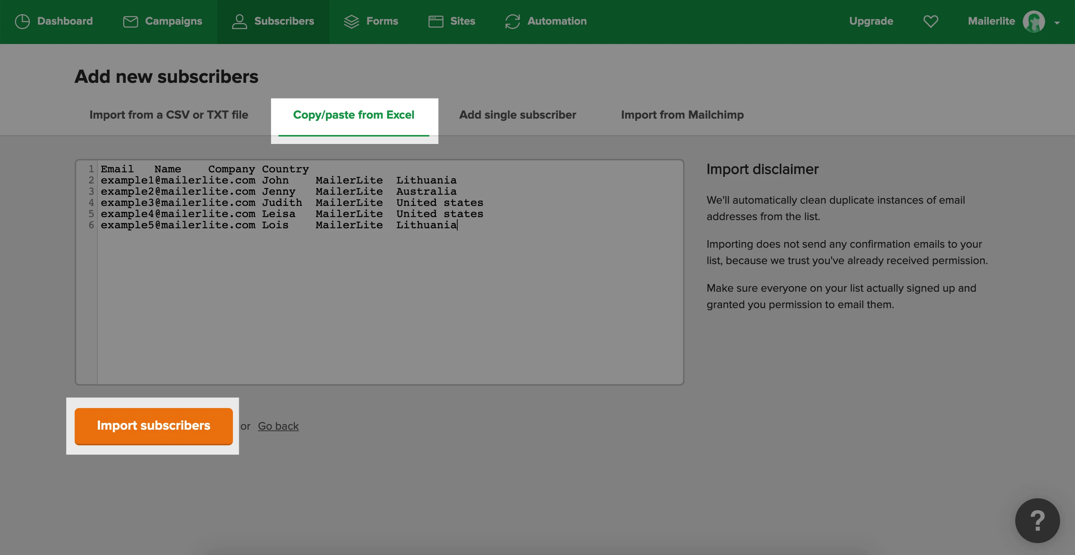The width and height of the screenshot is (1075, 555).
Task: Click the Sites browser window icon
Action: pyautogui.click(x=436, y=21)
